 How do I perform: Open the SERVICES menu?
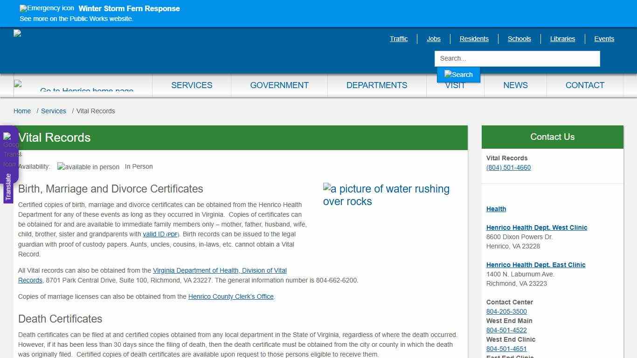(x=191, y=85)
